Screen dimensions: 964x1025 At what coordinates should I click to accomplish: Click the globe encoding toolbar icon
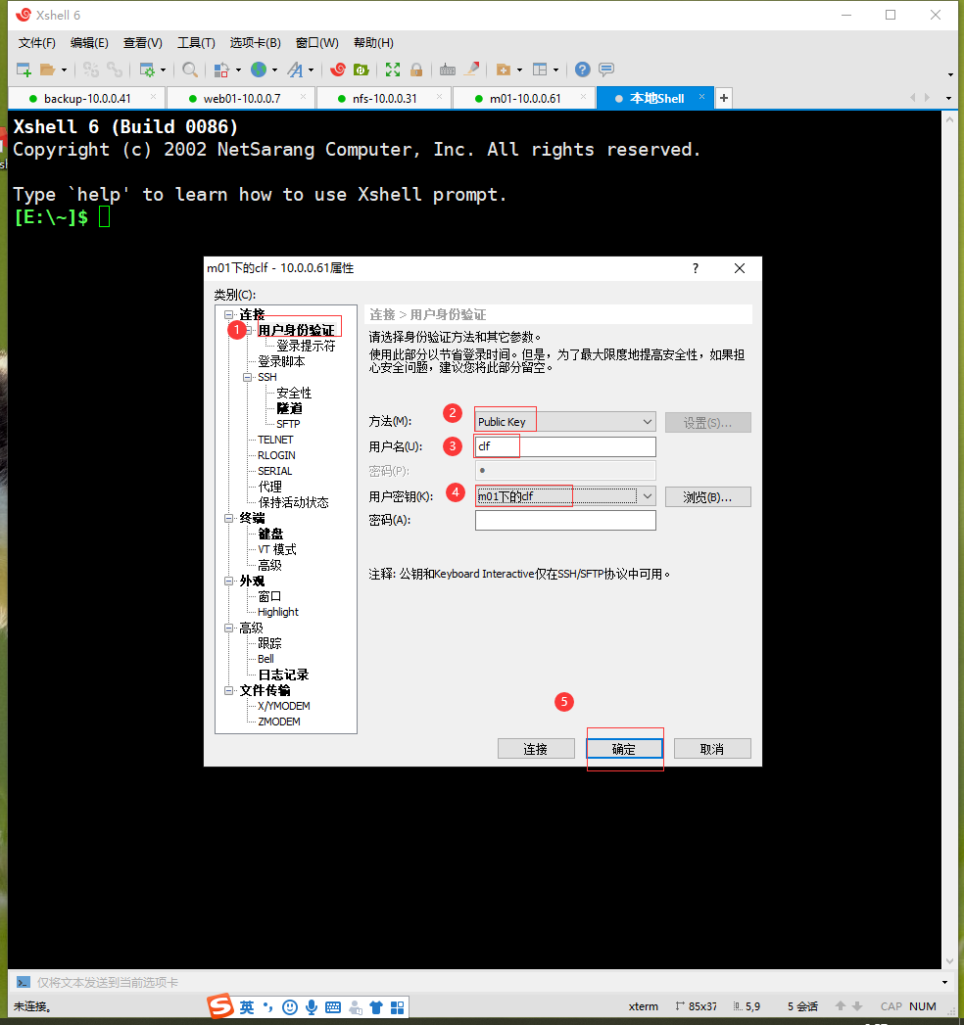point(259,70)
